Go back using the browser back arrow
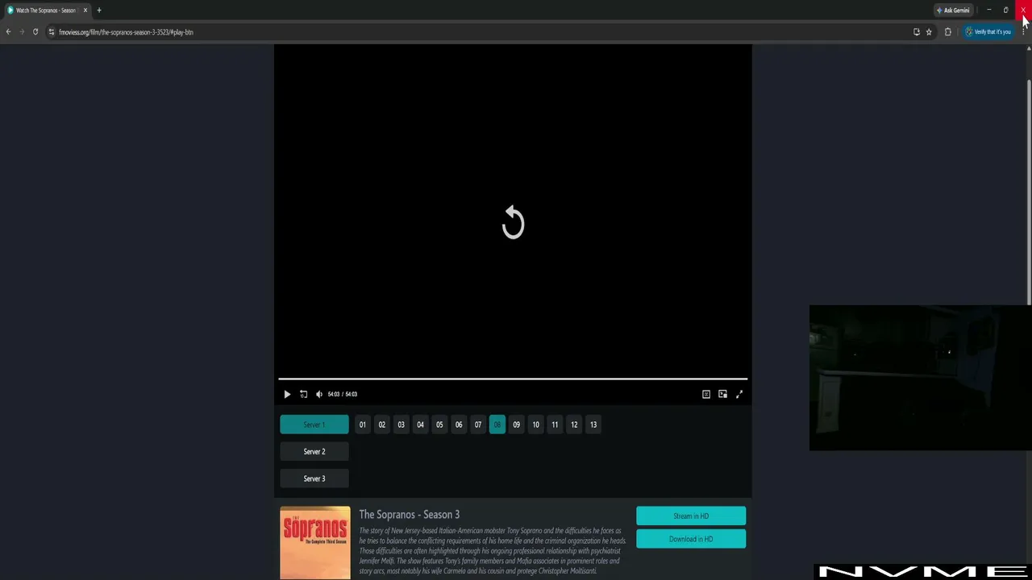Screen dimensions: 1032x580 8,32
